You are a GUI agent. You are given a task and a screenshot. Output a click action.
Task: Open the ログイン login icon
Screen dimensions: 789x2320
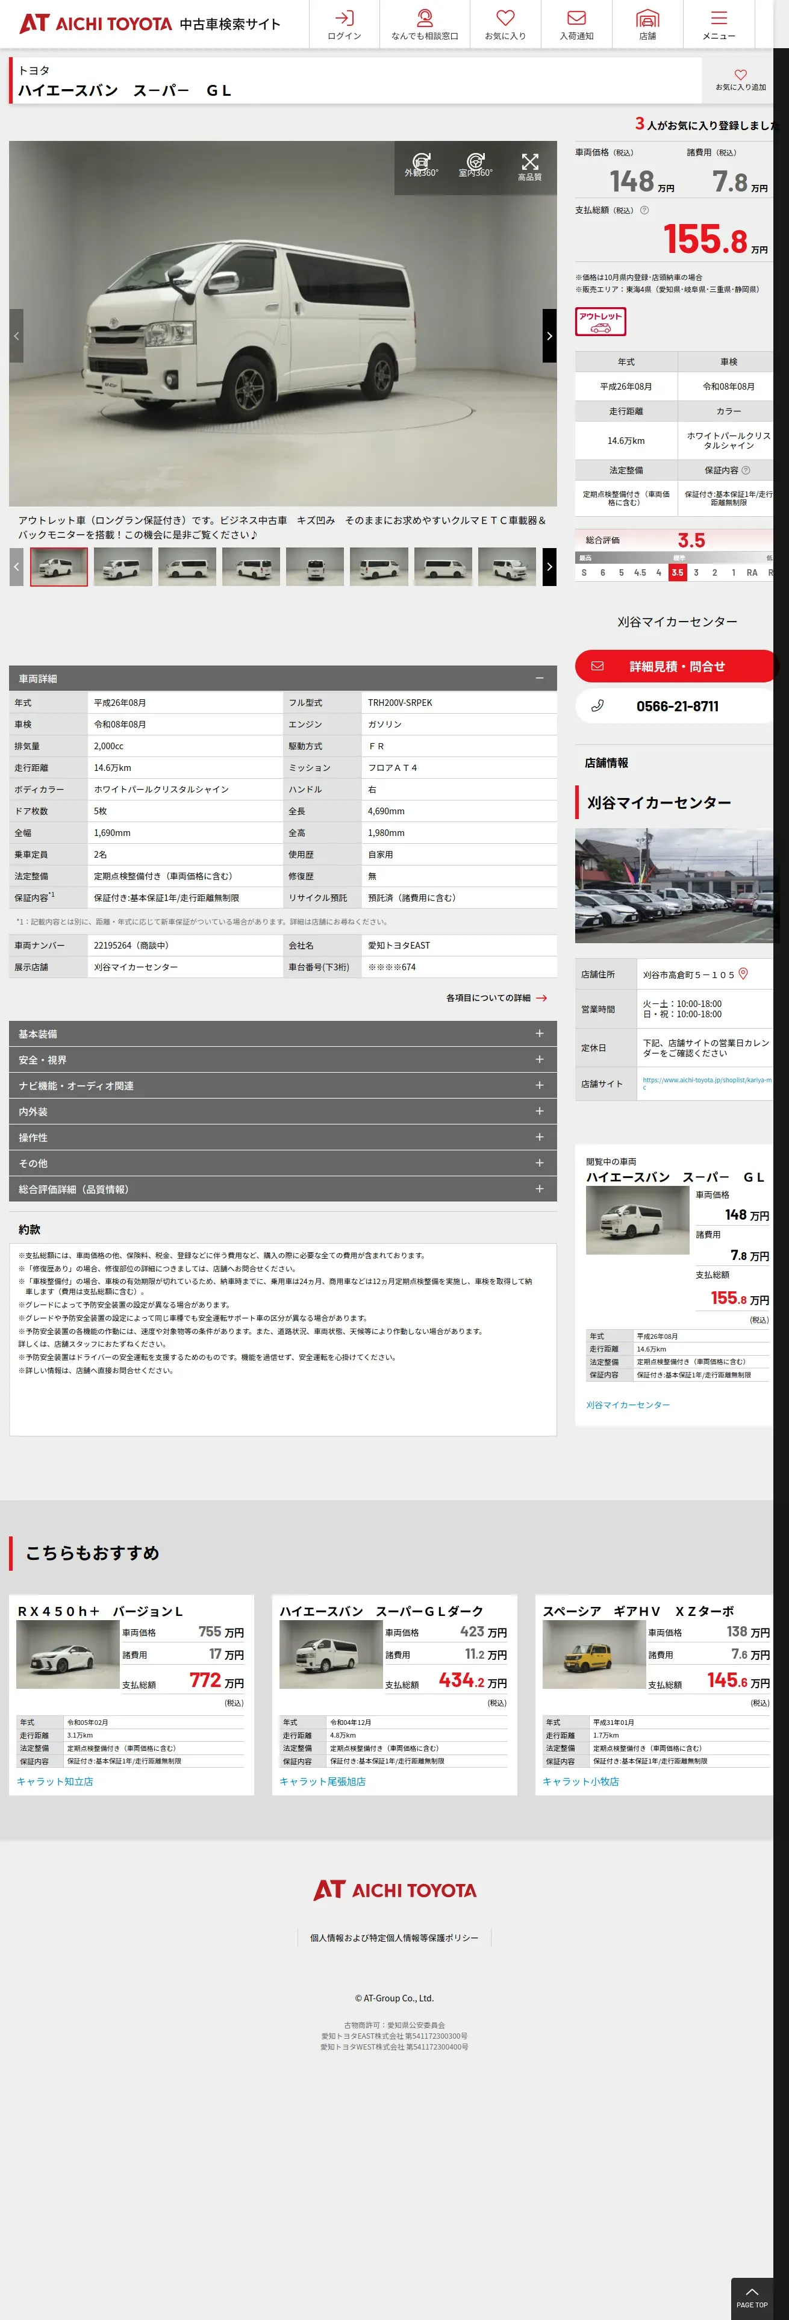tap(344, 24)
